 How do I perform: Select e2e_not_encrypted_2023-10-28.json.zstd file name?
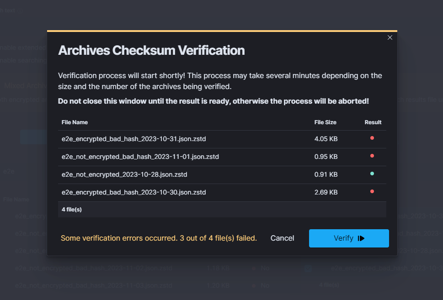click(x=124, y=174)
